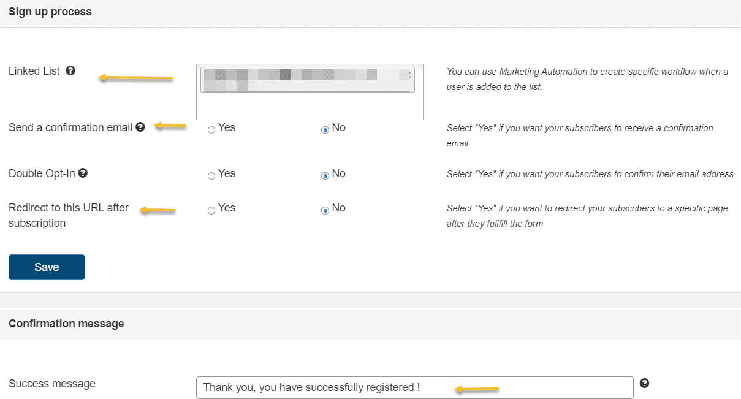Image resolution: width=741 pixels, height=399 pixels.
Task: Click the help icon beside Send a confirmation email
Action: (140, 127)
